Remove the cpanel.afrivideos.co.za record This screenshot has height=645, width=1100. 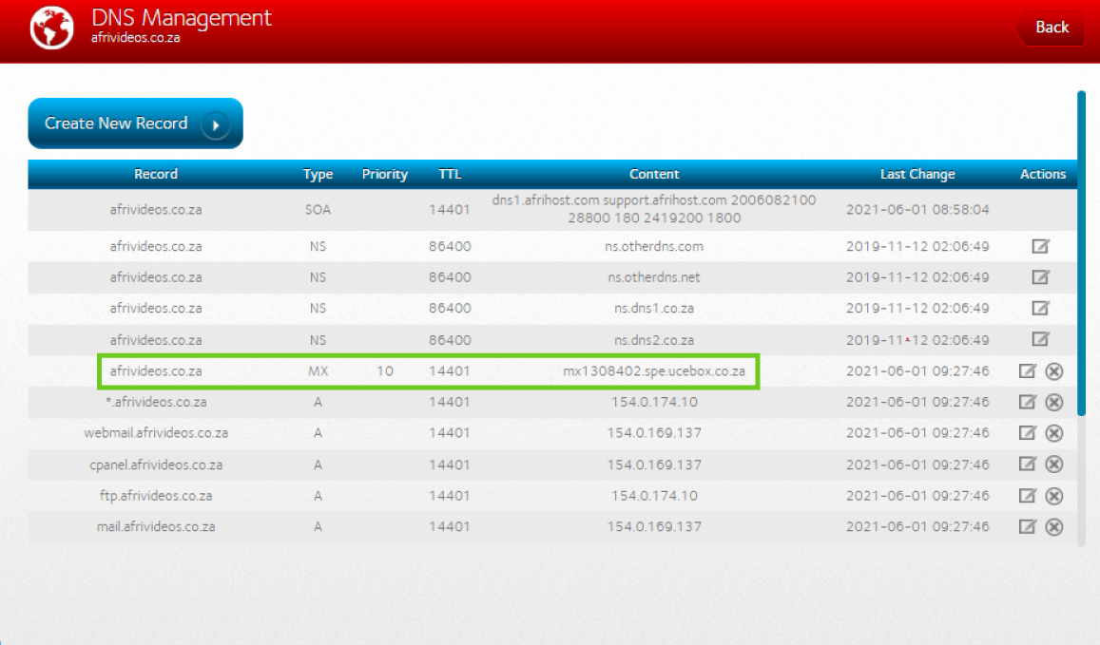[x=1053, y=465]
